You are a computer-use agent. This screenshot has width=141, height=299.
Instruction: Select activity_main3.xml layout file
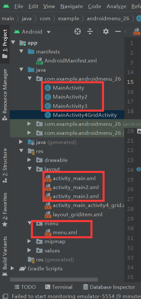coord(76,196)
